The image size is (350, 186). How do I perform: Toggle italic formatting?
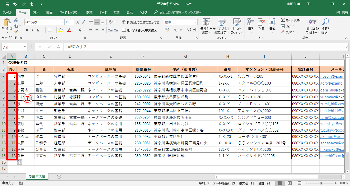[33, 30]
